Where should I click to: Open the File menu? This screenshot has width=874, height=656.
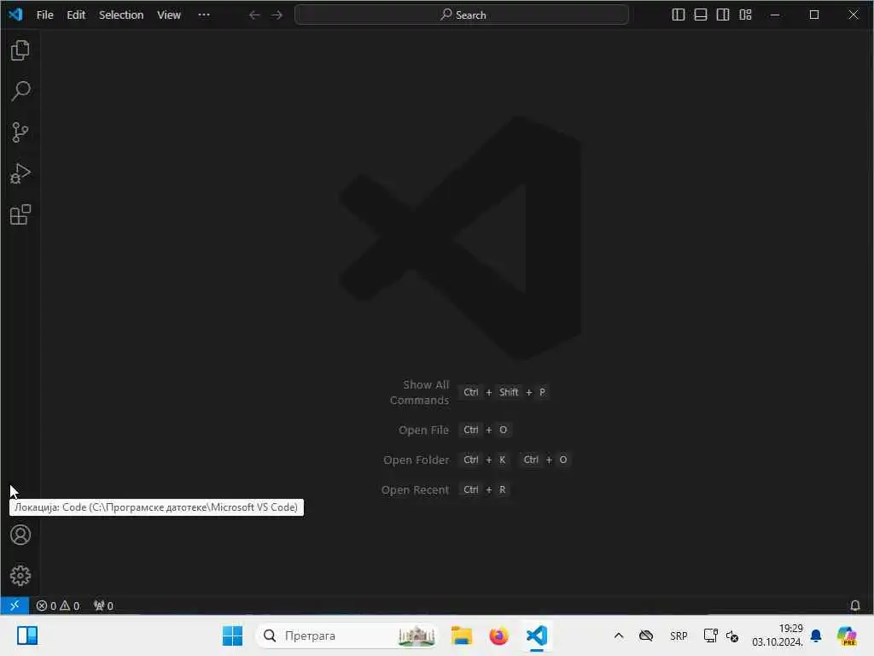pyautogui.click(x=44, y=15)
